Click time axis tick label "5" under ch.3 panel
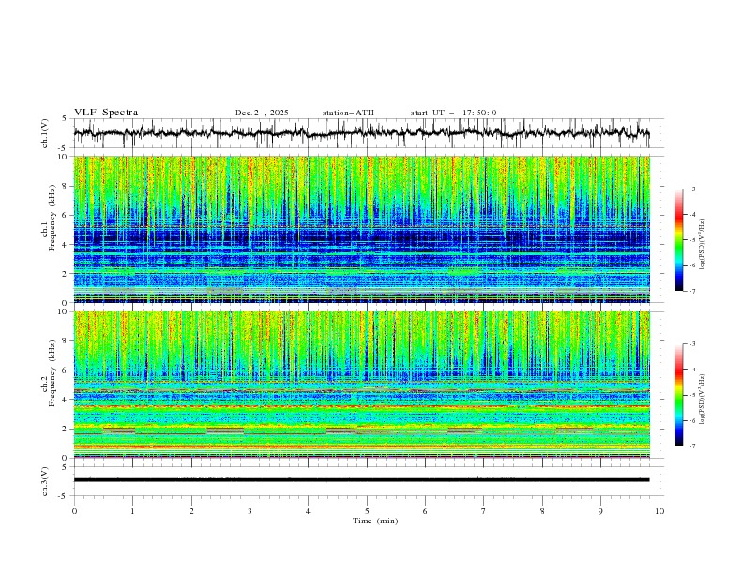This screenshot has width=743, height=574. pos(367,511)
